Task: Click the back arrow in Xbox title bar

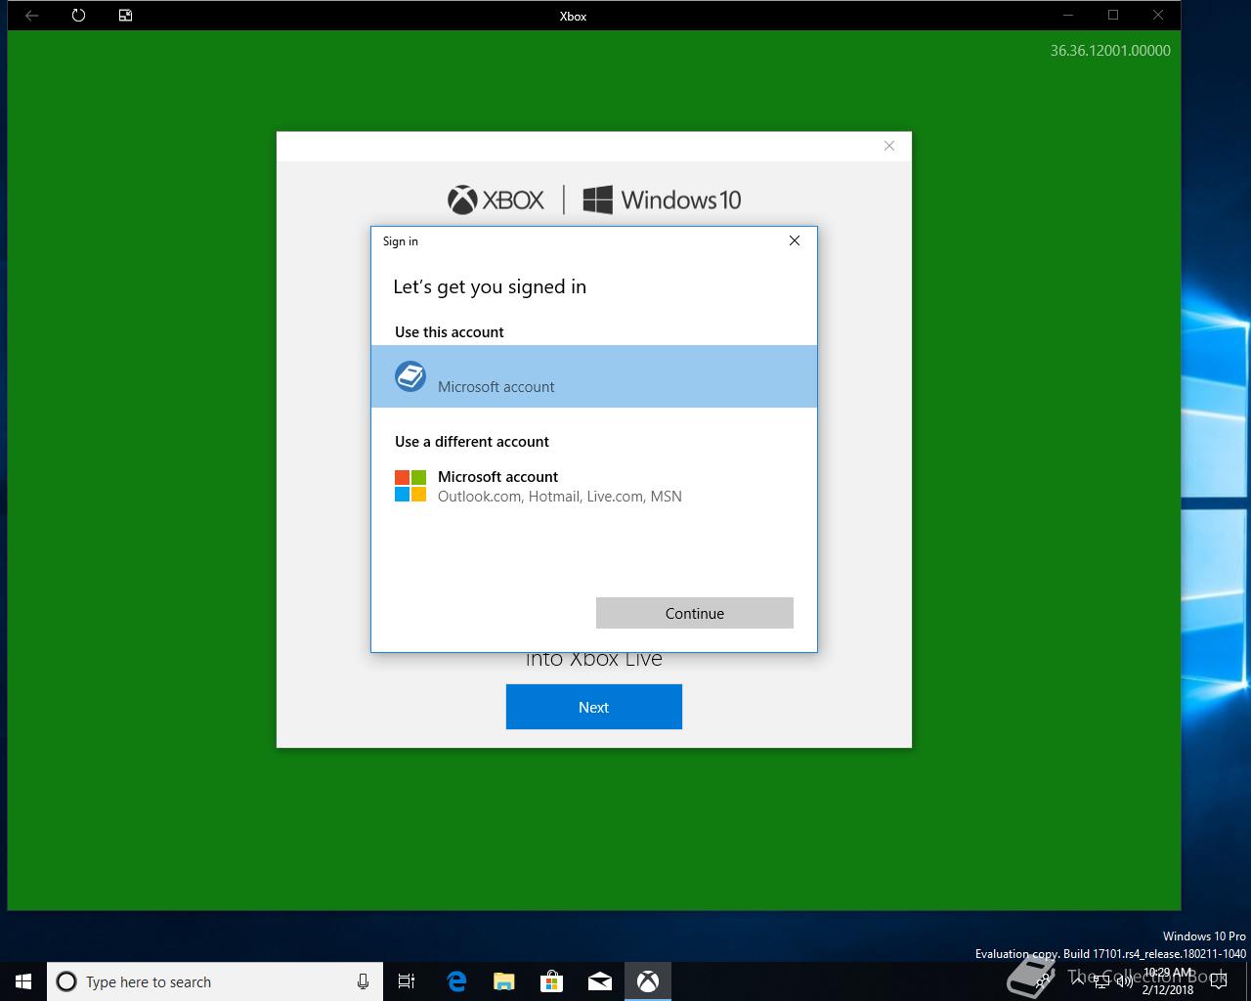Action: 31,16
